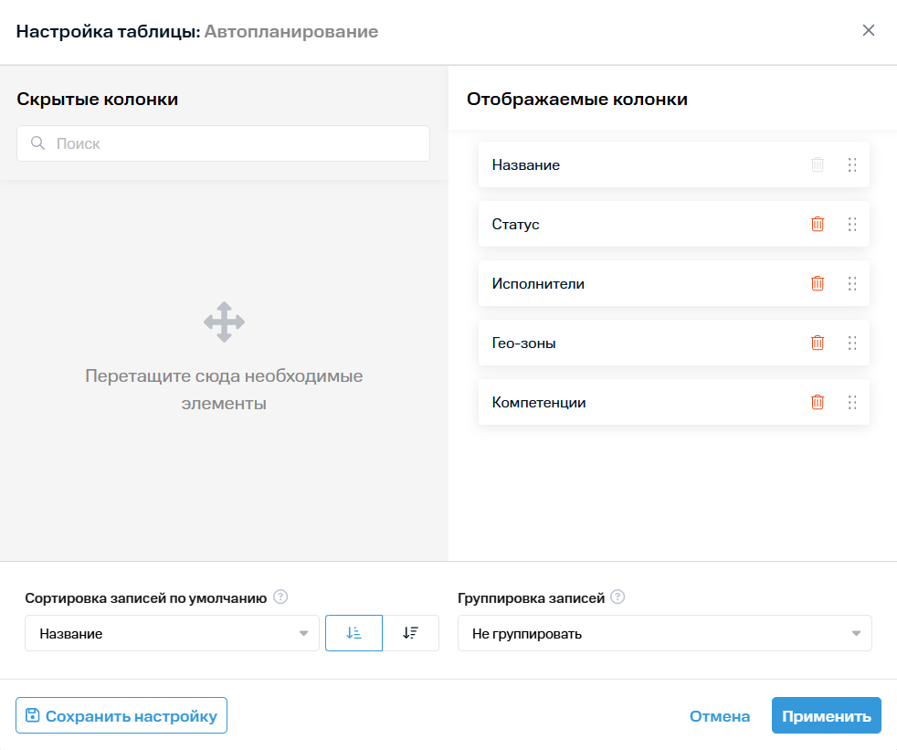Image resolution: width=897 pixels, height=750 pixels.
Task: Remove Компетенции column using trash icon
Action: [x=818, y=402]
